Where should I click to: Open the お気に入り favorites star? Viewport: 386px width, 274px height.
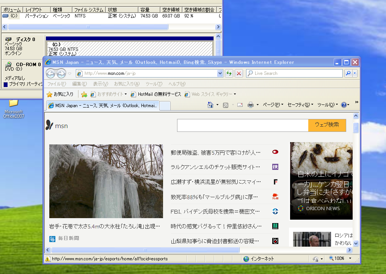(49, 94)
